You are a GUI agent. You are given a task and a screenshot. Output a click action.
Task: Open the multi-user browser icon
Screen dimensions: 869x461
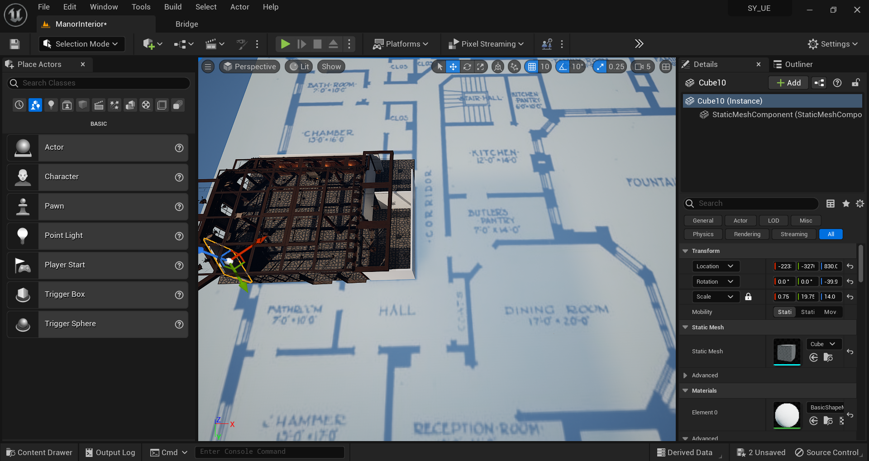click(x=547, y=44)
